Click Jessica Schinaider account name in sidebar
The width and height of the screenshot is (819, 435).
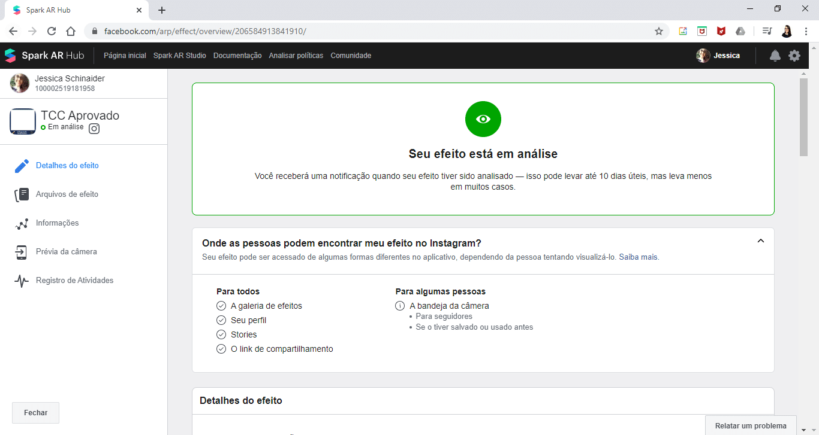point(70,78)
